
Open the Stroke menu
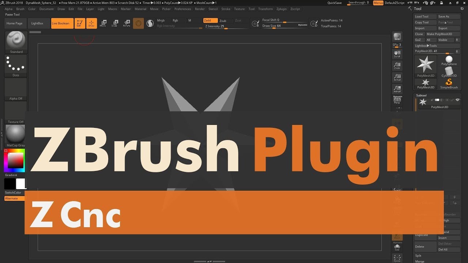pyautogui.click(x=226, y=9)
